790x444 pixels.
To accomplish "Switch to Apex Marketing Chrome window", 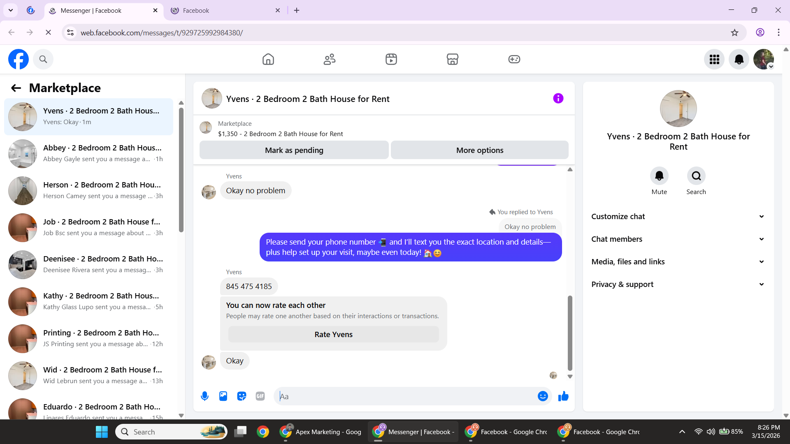I will click(x=321, y=432).
